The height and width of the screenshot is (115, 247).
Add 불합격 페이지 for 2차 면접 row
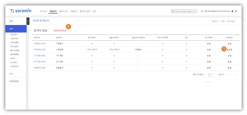point(114,62)
